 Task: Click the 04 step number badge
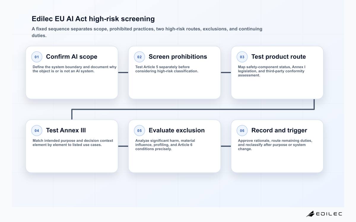(x=37, y=131)
